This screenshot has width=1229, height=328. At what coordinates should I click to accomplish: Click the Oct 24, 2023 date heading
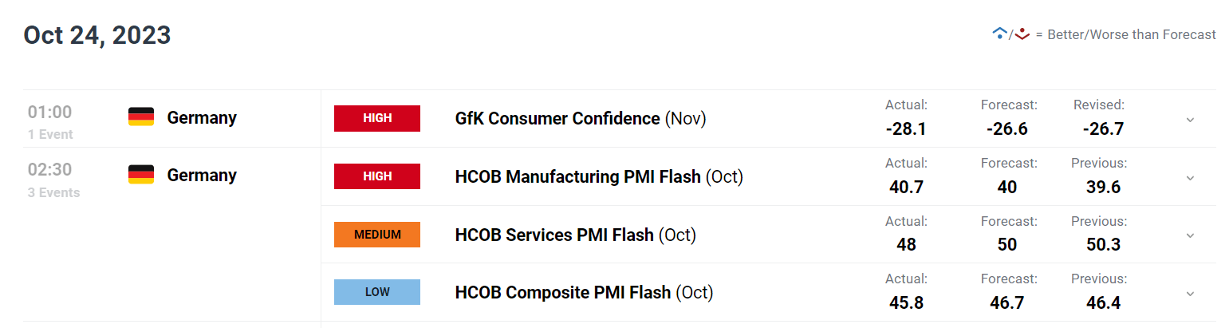tap(97, 35)
